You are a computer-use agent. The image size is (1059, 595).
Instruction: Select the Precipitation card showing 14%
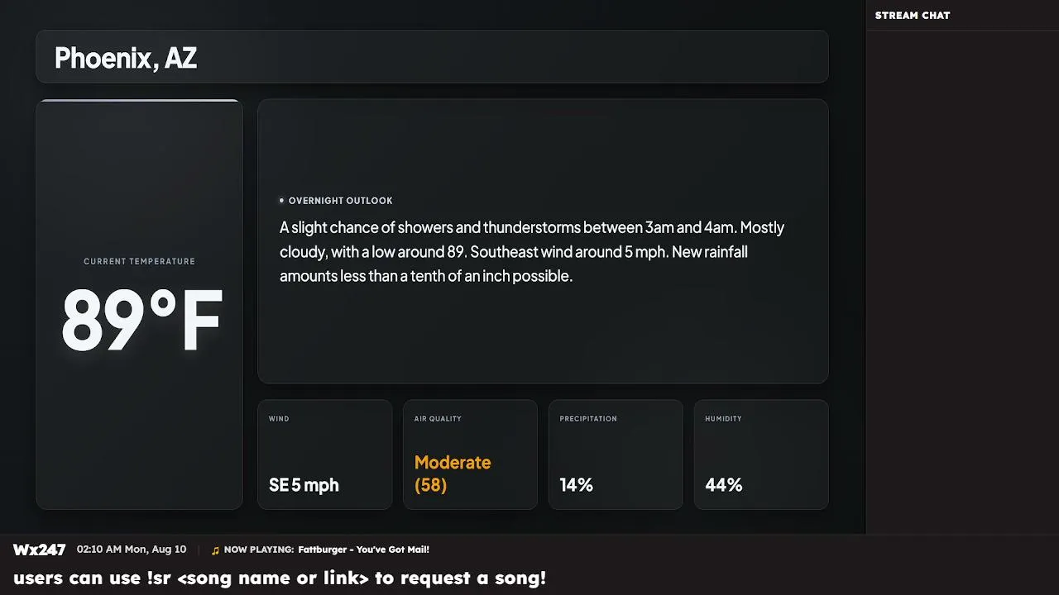[x=616, y=455]
